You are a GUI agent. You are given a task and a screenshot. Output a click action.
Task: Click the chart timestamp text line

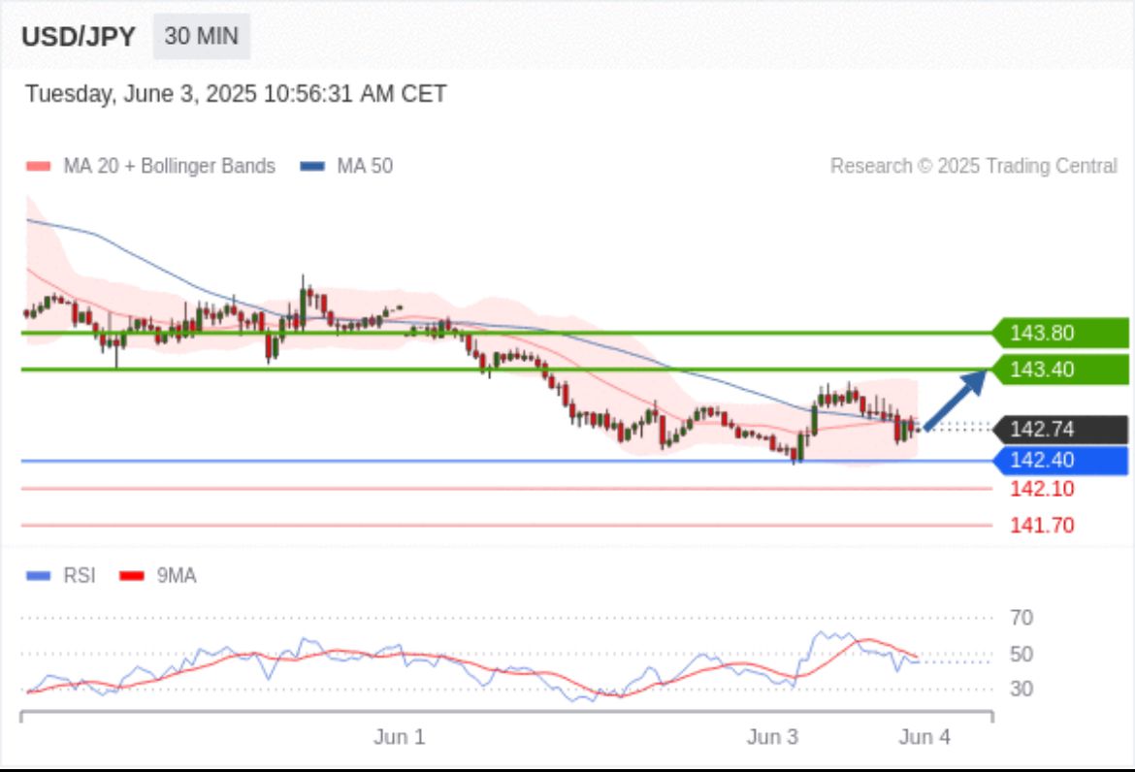236,94
